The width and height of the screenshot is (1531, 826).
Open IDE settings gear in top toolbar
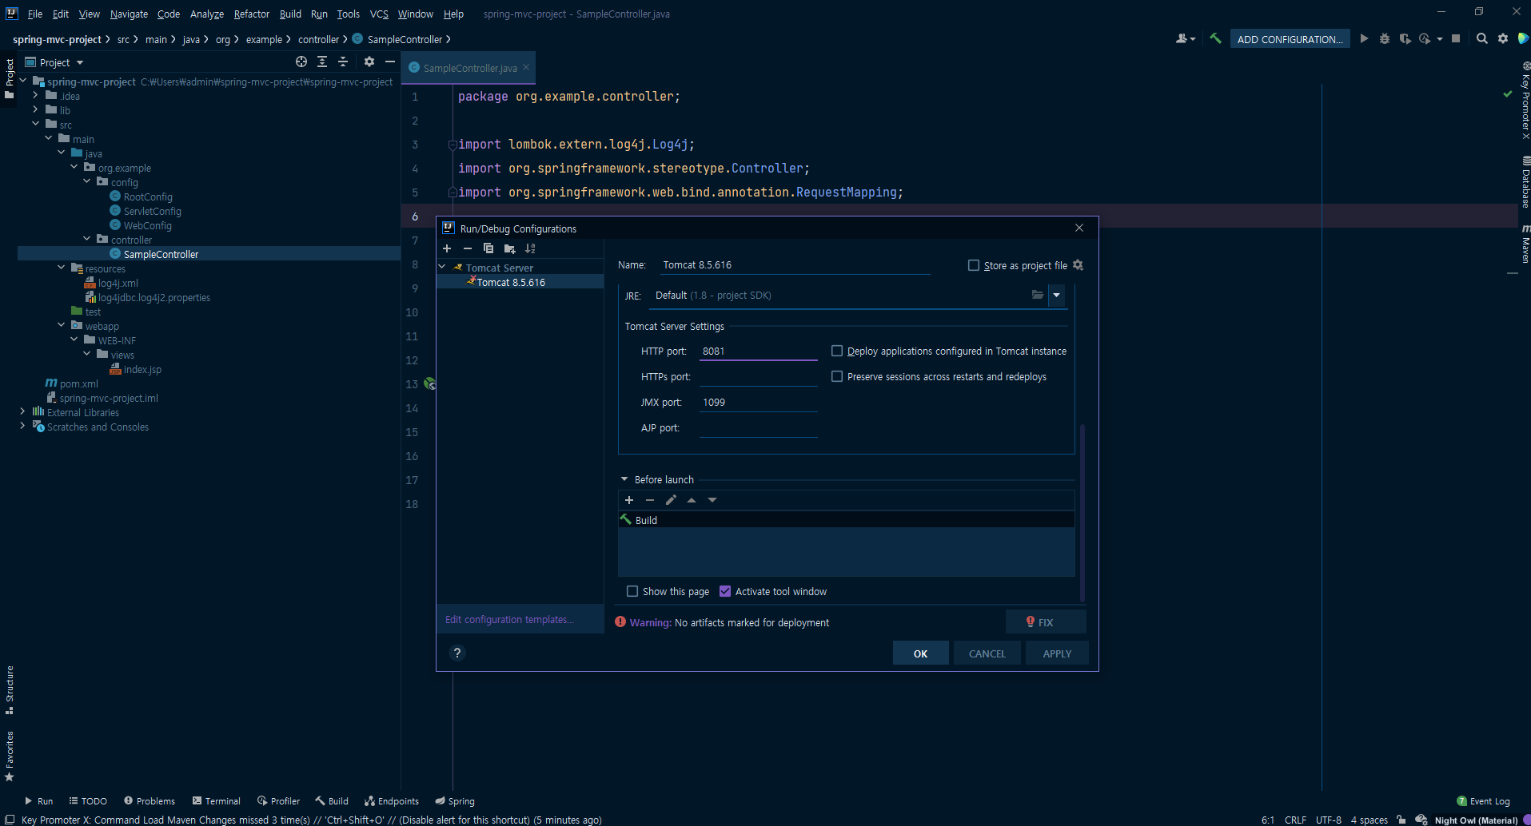click(1503, 38)
